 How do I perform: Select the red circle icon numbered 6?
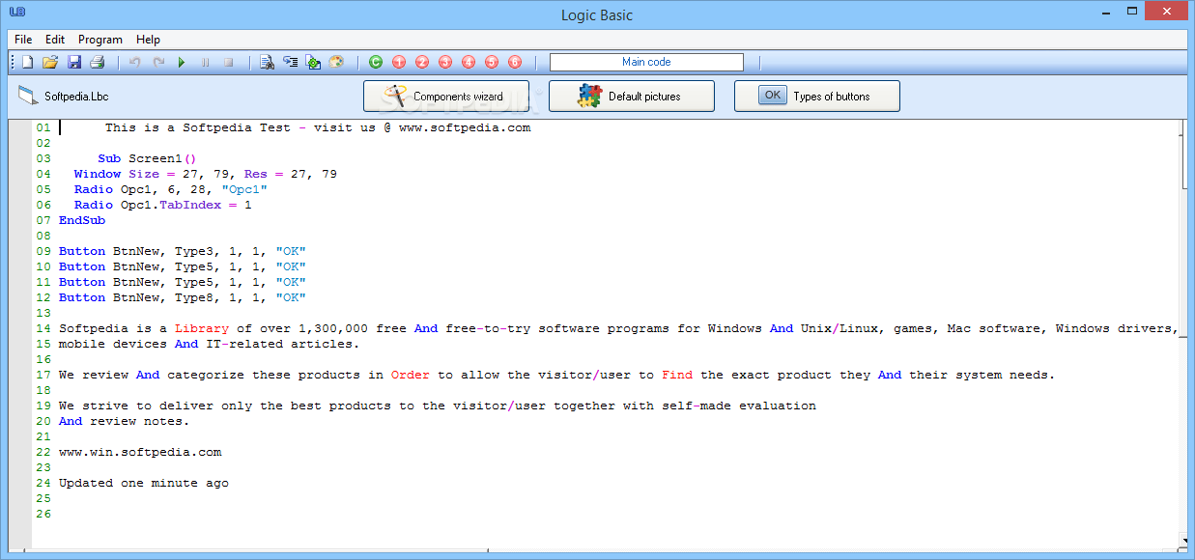coord(515,62)
